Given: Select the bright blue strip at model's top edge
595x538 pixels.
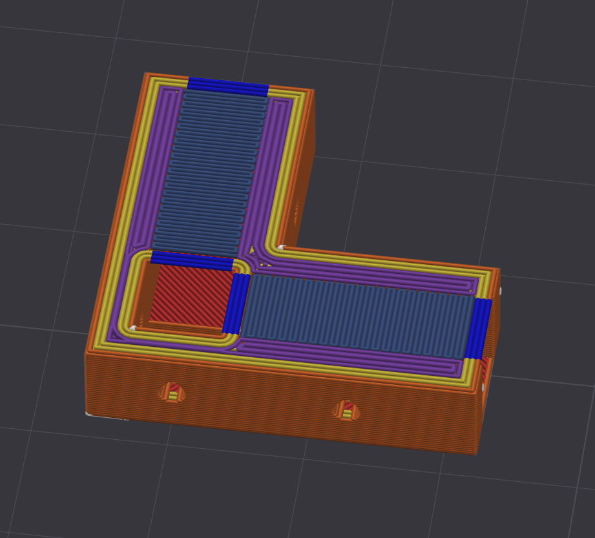Looking at the screenshot, I should (228, 87).
